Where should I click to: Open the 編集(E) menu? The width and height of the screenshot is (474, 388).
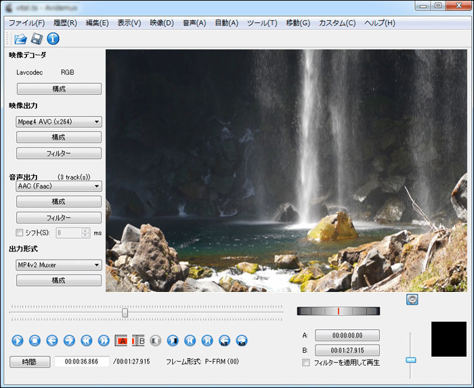[x=97, y=23]
